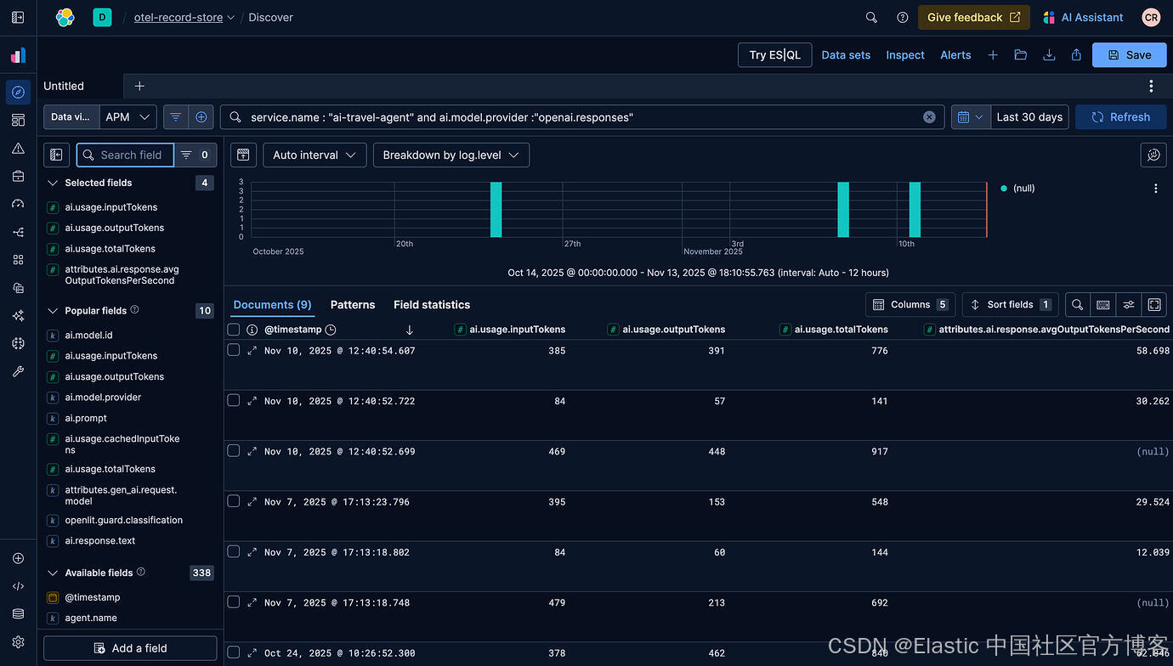Select the row Nov 10, 2025 @ 12:40:54.607

(234, 350)
